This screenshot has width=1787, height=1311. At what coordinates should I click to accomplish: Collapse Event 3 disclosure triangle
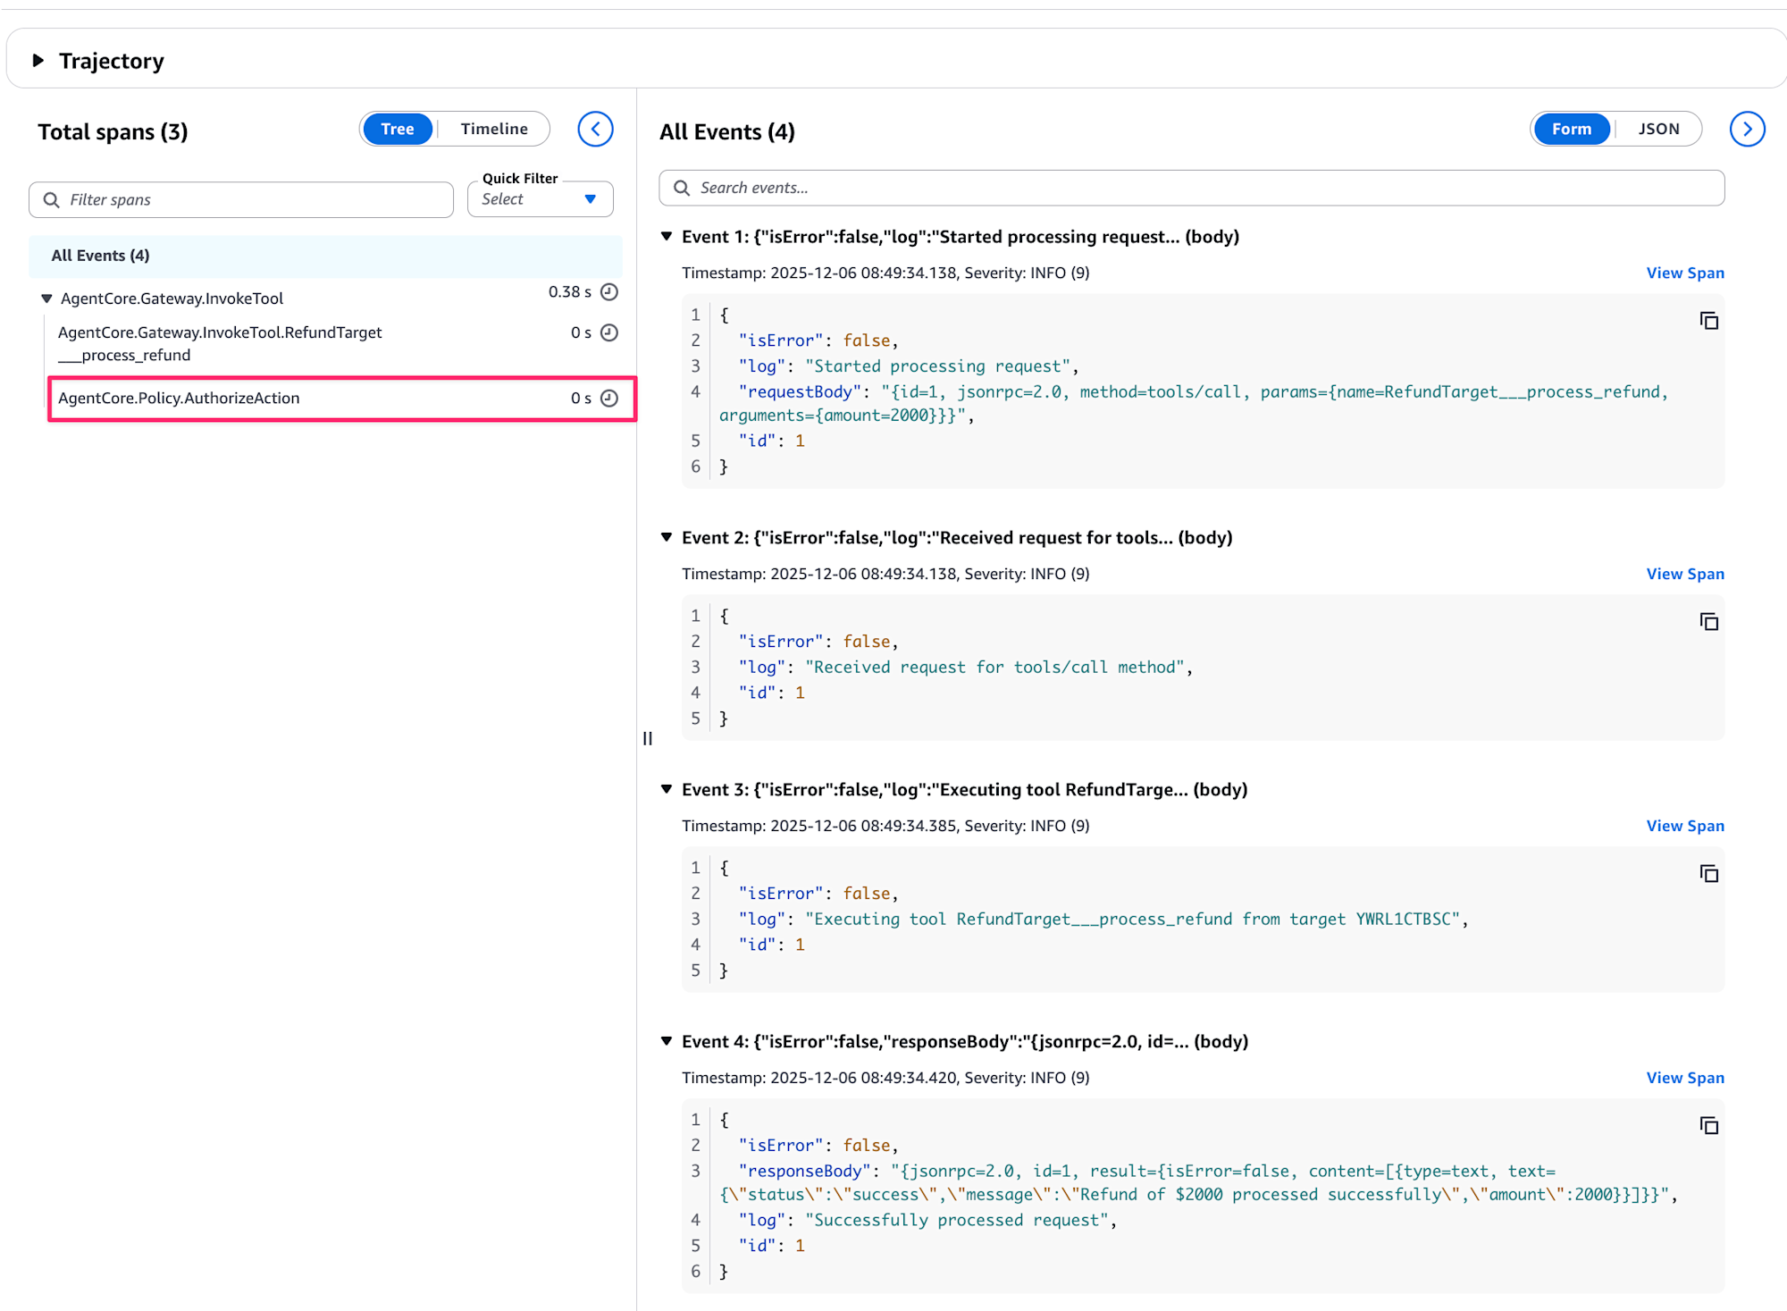pyautogui.click(x=667, y=789)
